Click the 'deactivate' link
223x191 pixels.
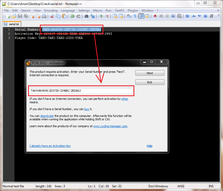tap(47, 116)
